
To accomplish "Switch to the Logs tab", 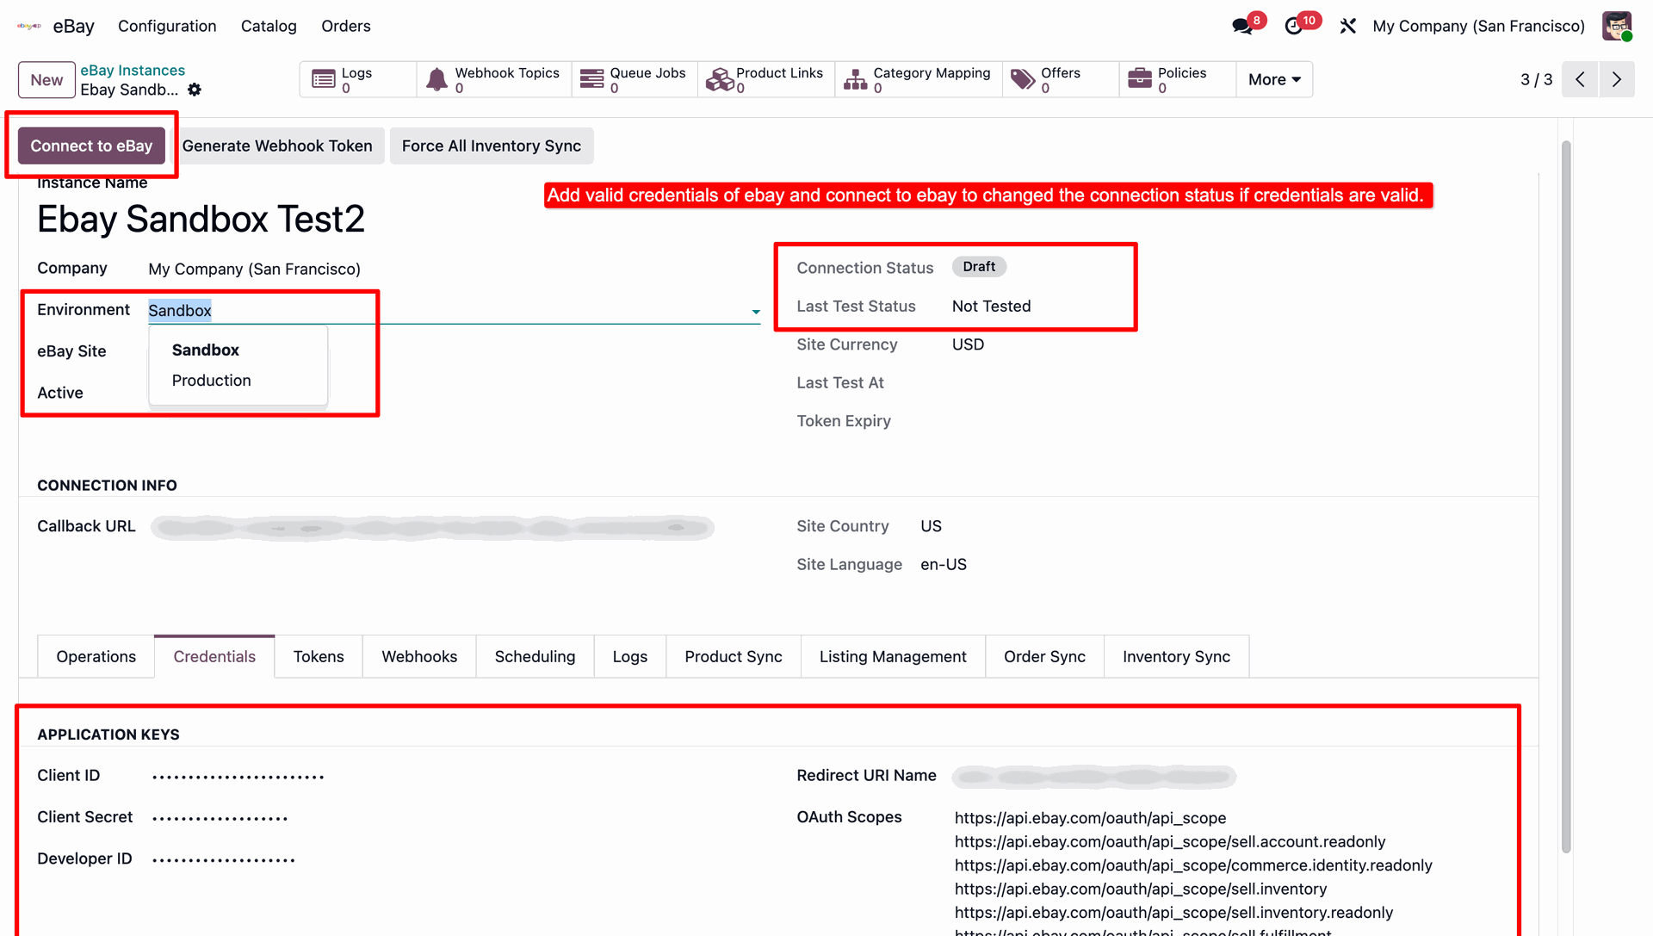I will pos(630,657).
